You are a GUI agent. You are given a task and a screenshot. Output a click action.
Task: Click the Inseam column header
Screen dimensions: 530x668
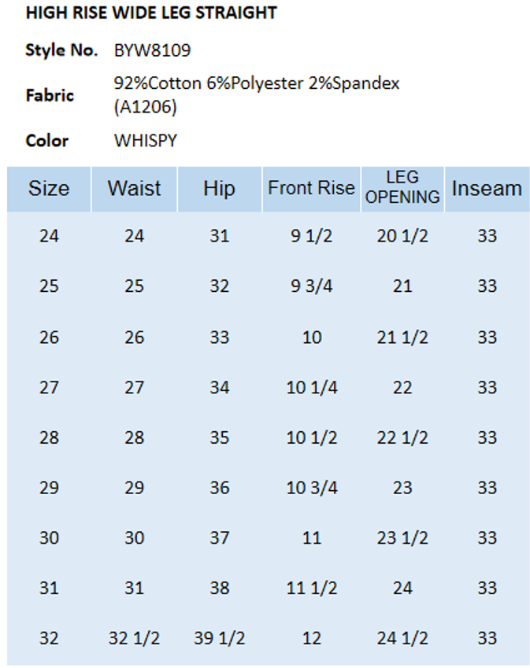(x=487, y=189)
